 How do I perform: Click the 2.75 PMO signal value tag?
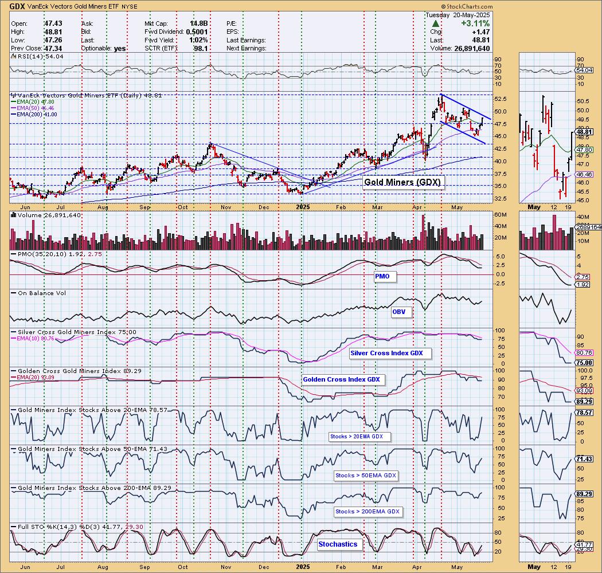(583, 277)
